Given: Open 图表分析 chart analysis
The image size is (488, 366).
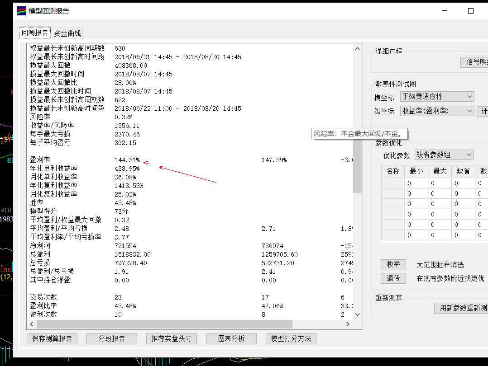Looking at the screenshot, I should point(231,338).
